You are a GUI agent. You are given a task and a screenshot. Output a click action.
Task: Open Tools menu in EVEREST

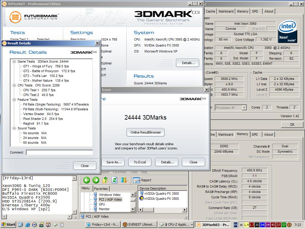(x=134, y=172)
